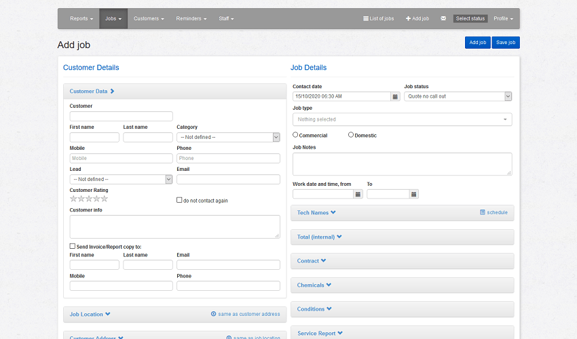Tick the do not contact again checkbox
The width and height of the screenshot is (577, 339).
179,200
